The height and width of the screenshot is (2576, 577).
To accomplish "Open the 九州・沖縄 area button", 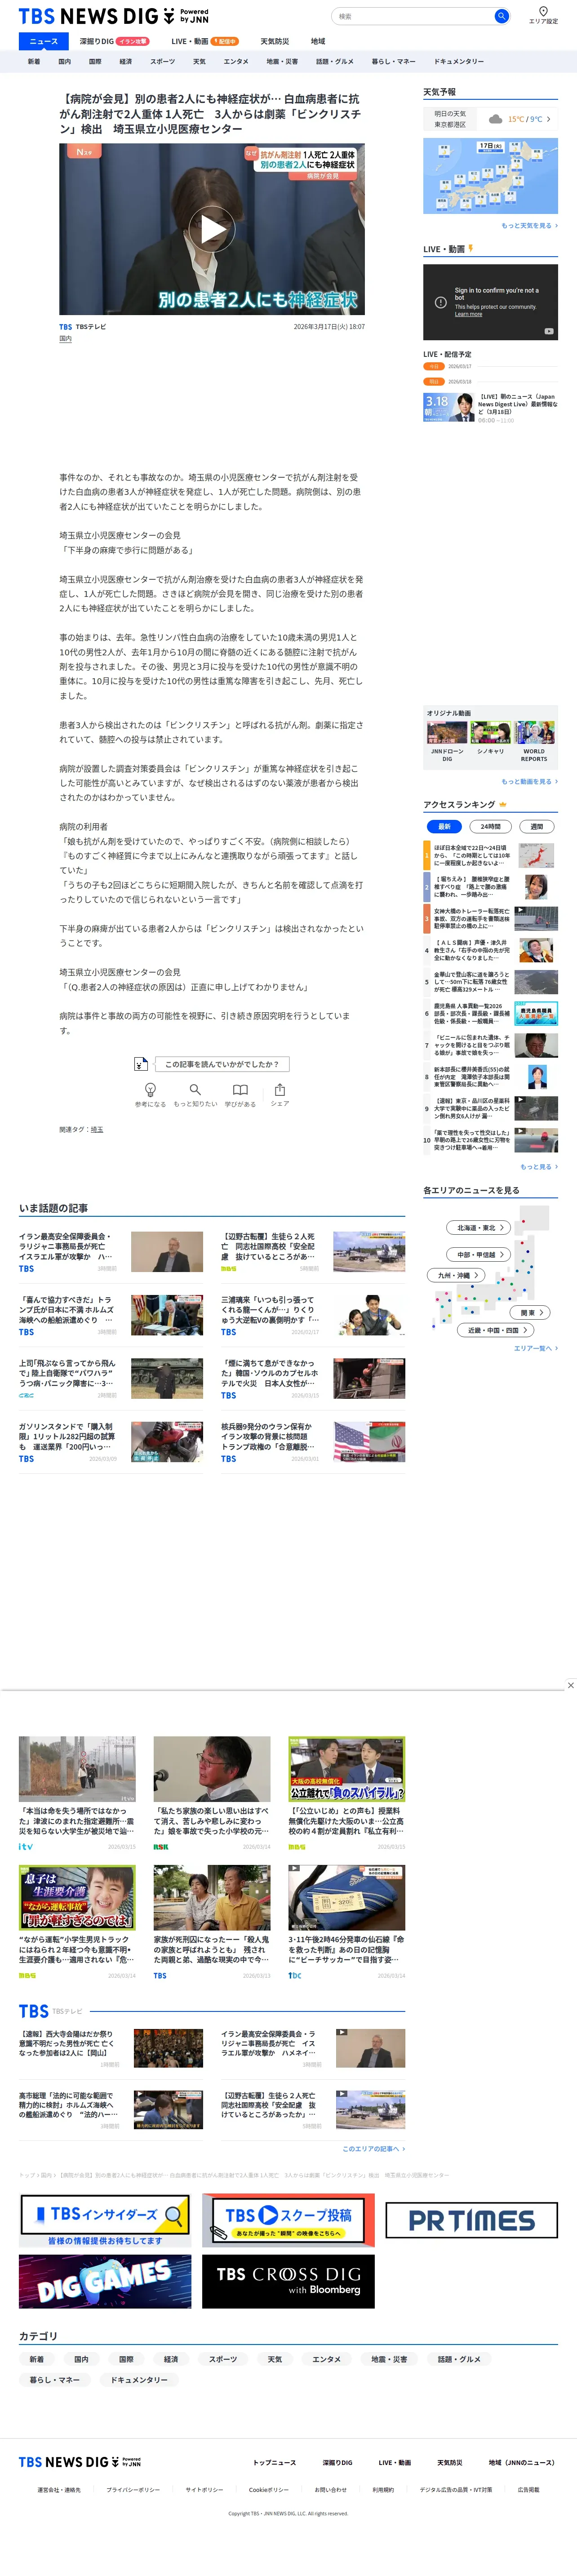I will 456,1275.
